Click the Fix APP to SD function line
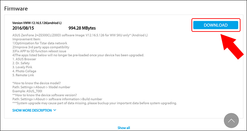This screenshot has height=131, width=247. coord(39,51)
